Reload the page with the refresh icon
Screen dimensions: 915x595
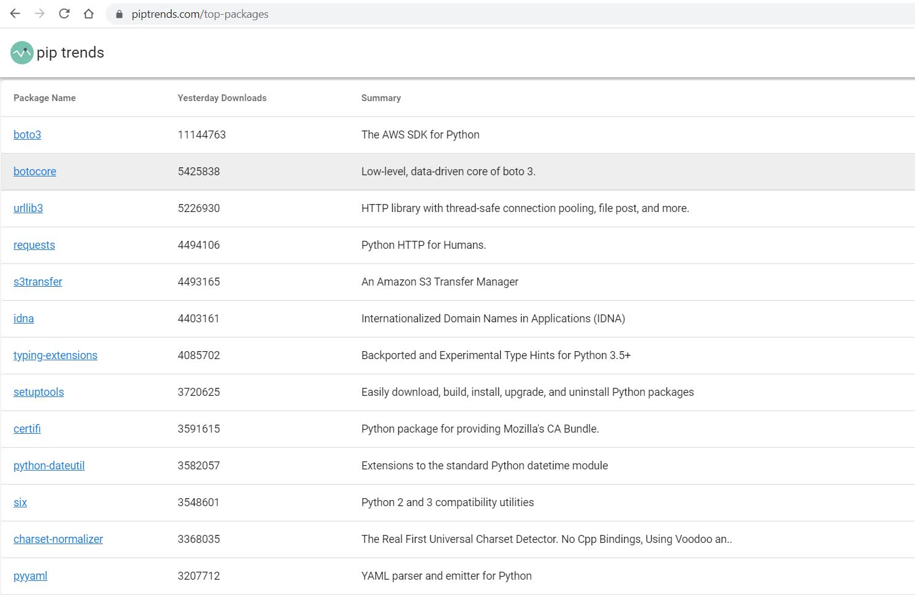64,13
